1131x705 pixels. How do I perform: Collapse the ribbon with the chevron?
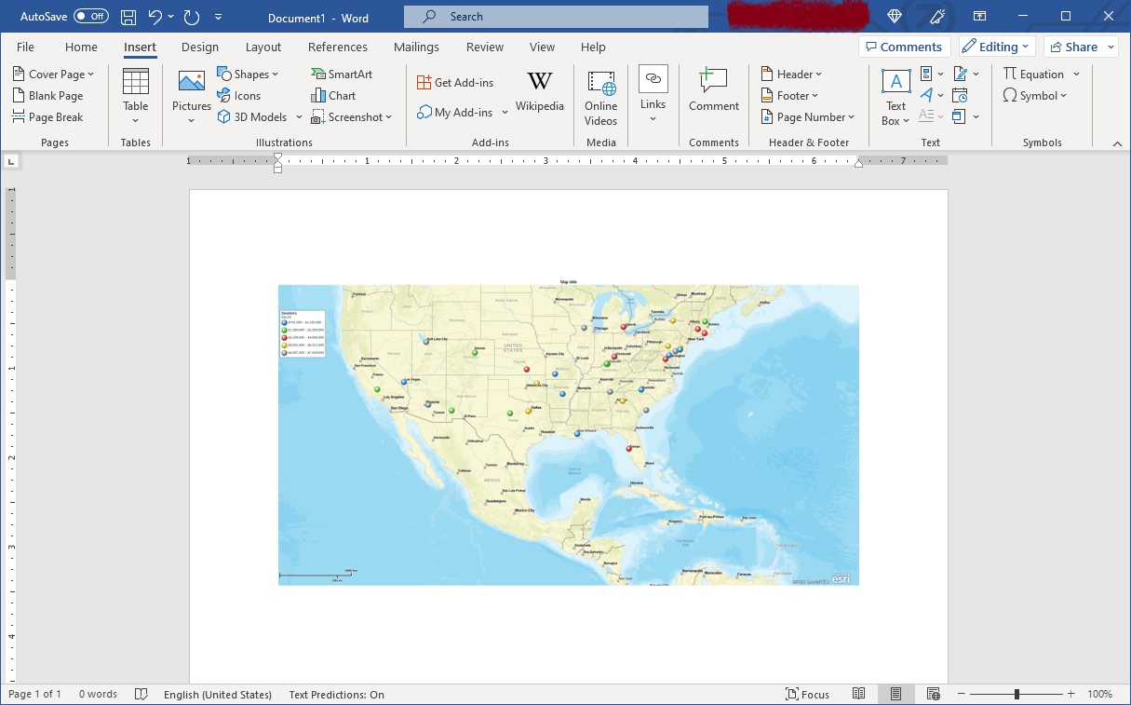(1118, 143)
